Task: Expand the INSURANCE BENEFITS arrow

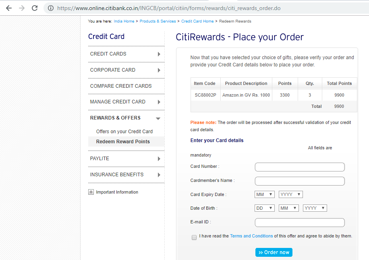Action: coord(159,175)
